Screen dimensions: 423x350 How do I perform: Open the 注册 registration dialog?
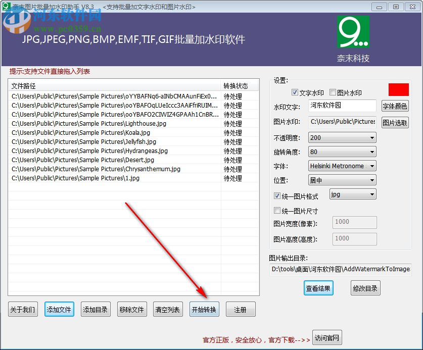(241, 309)
